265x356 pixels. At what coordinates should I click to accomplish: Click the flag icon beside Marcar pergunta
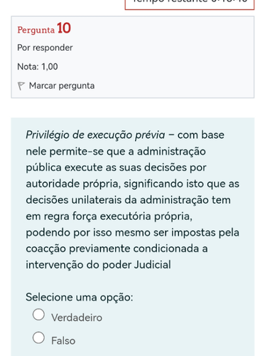[21, 86]
